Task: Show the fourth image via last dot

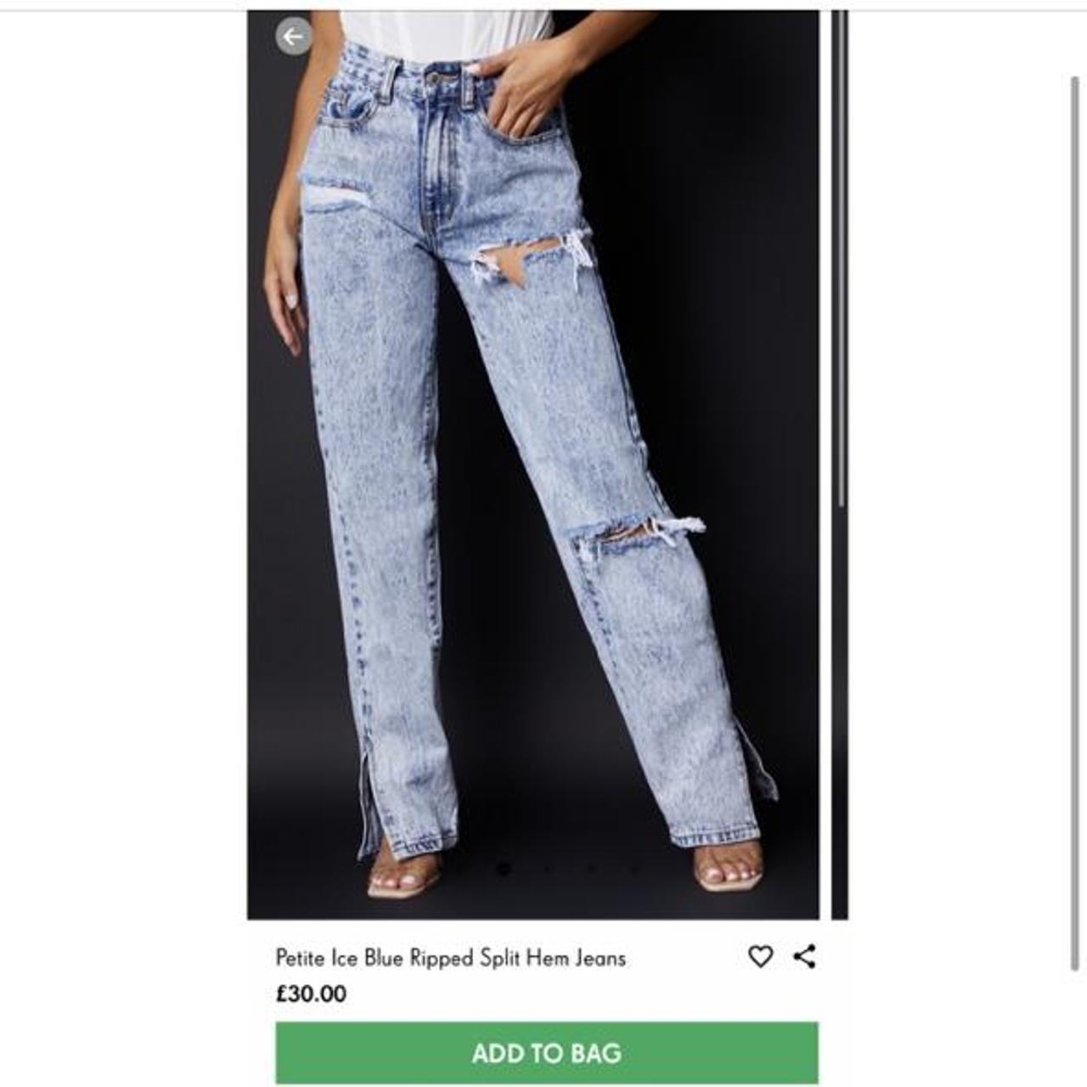Action: coord(634,868)
